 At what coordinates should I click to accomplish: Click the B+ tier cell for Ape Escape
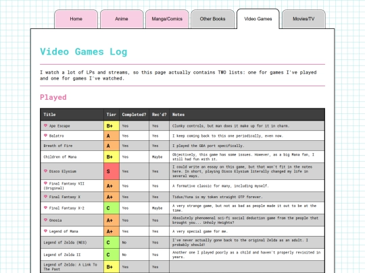(112, 126)
